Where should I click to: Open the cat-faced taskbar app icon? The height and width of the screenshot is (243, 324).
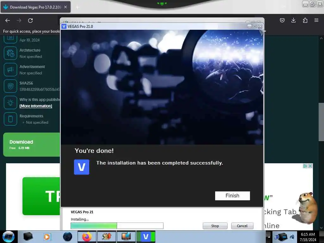(x=107, y=237)
